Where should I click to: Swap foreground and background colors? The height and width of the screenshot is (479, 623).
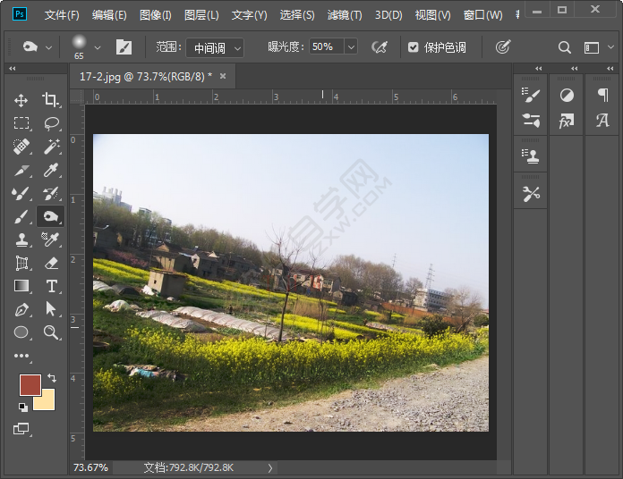point(51,378)
